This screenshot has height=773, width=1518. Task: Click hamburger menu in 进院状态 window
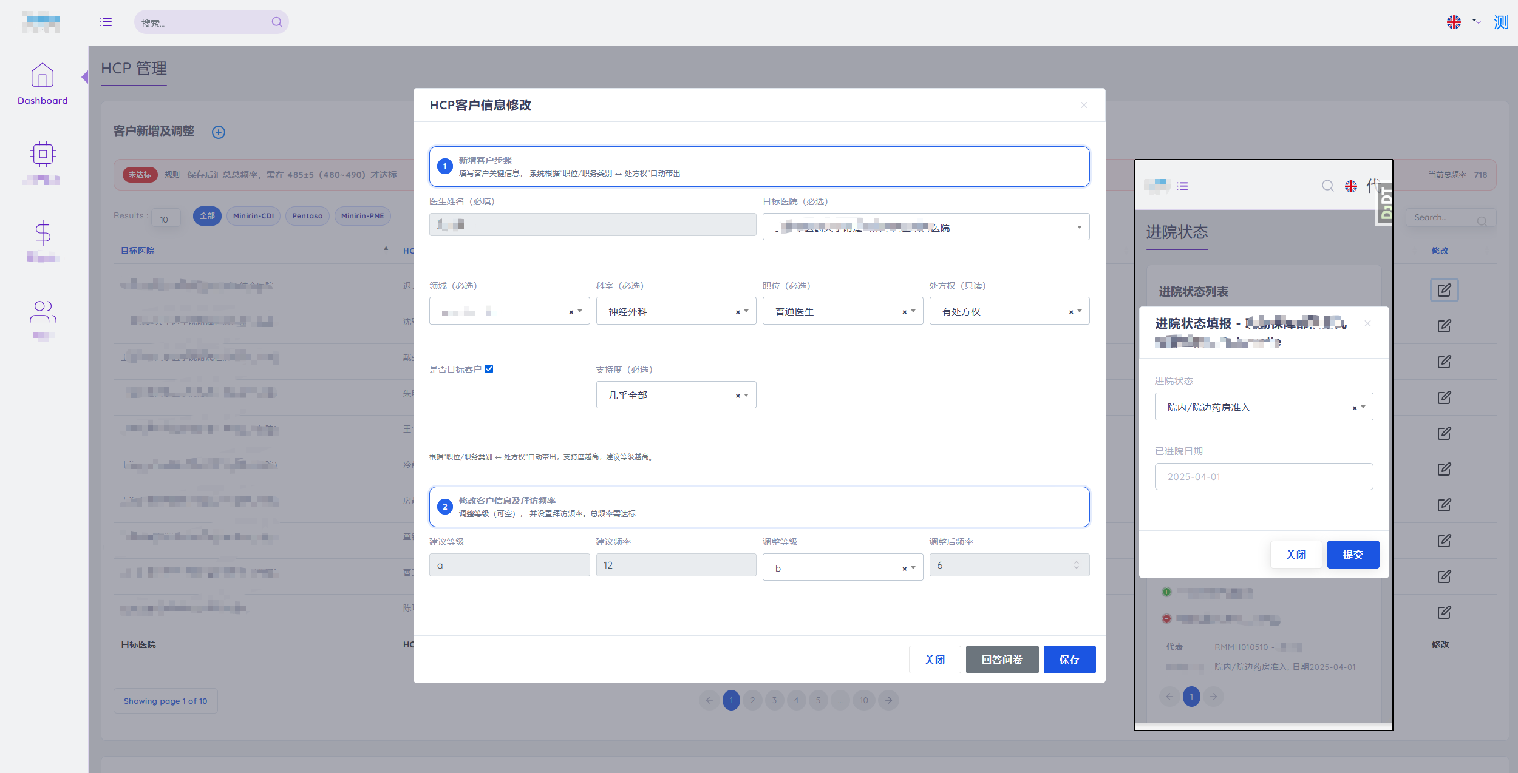pyautogui.click(x=1182, y=186)
